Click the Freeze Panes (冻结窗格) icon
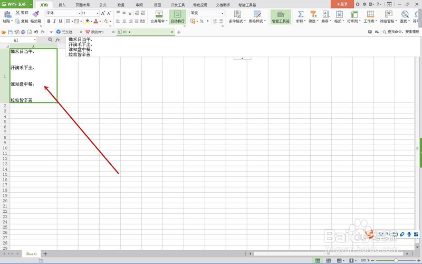422x264 pixels. point(388,14)
